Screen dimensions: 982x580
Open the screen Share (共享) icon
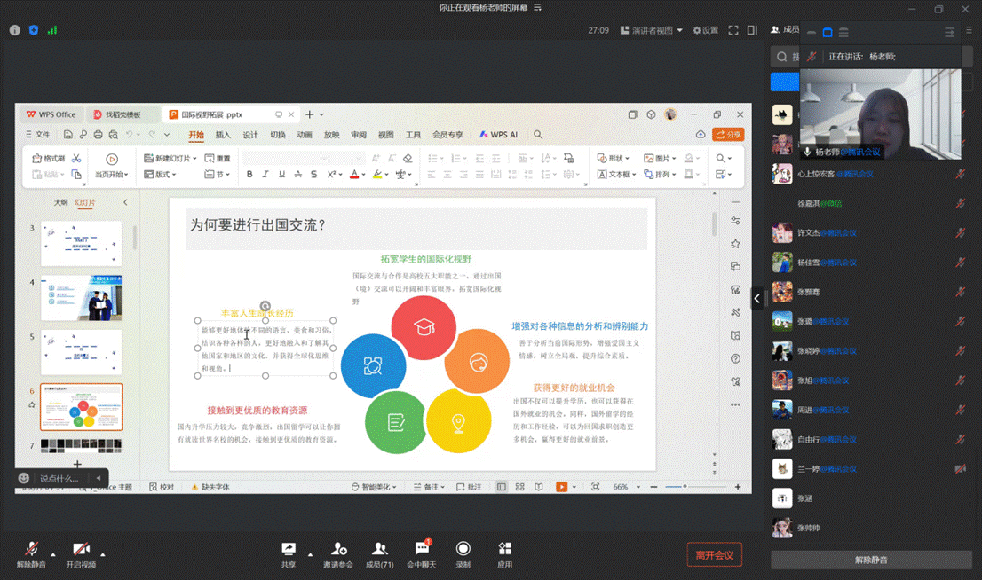289,550
